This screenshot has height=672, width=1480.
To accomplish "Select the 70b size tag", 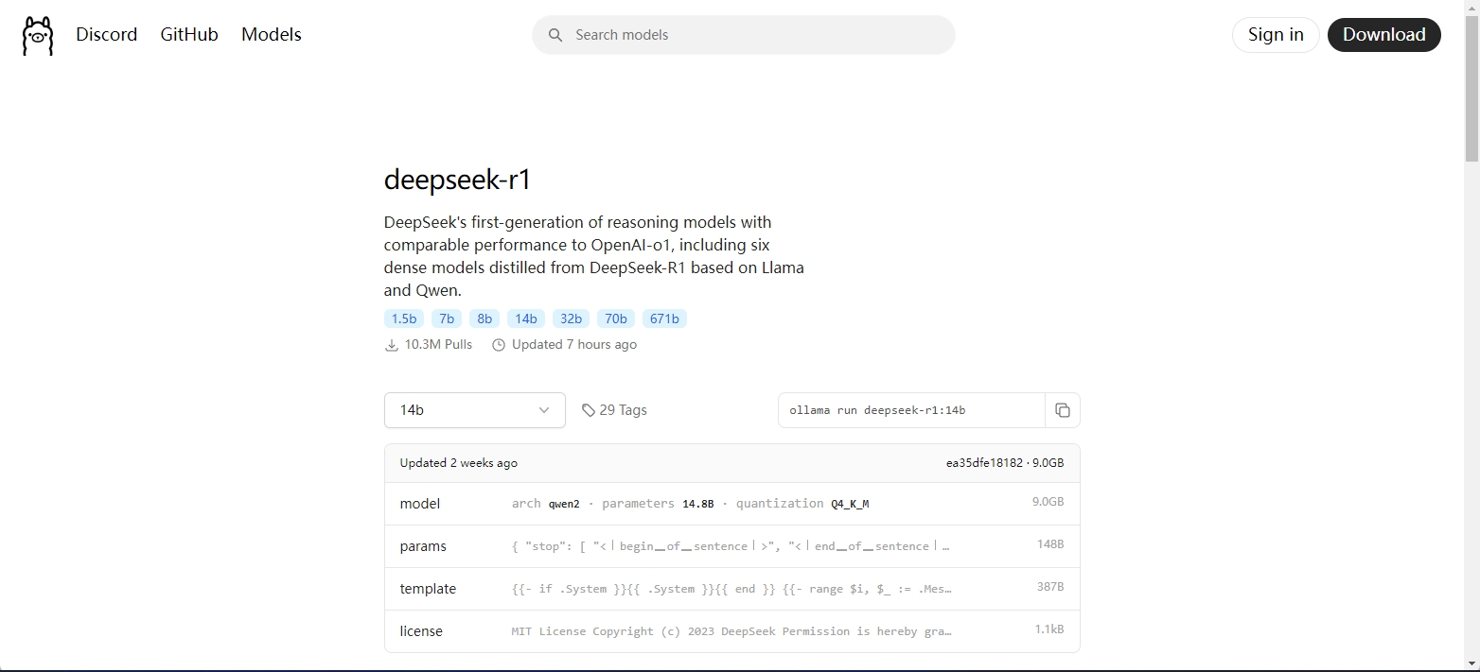I will click(x=616, y=319).
